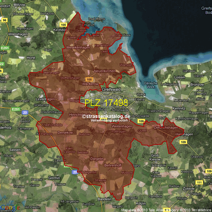Image resolution: width=212 pixels, height=212 pixels.
Task: Select the Mesekenhagen town label
Action: click(79, 48)
